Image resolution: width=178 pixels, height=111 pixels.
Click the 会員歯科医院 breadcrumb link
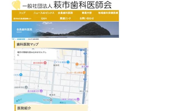tap(21, 39)
